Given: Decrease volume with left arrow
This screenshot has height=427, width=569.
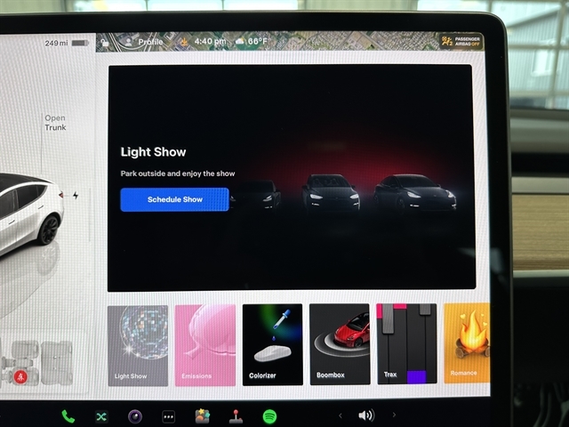Looking at the screenshot, I should (341, 415).
